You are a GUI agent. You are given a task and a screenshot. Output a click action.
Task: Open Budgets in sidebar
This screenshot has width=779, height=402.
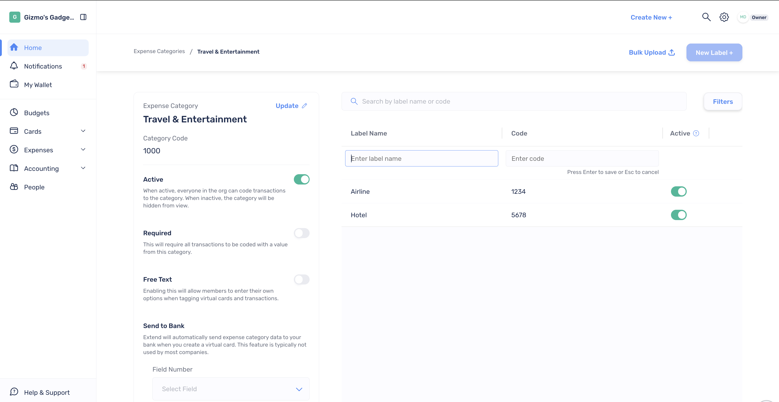point(48,113)
